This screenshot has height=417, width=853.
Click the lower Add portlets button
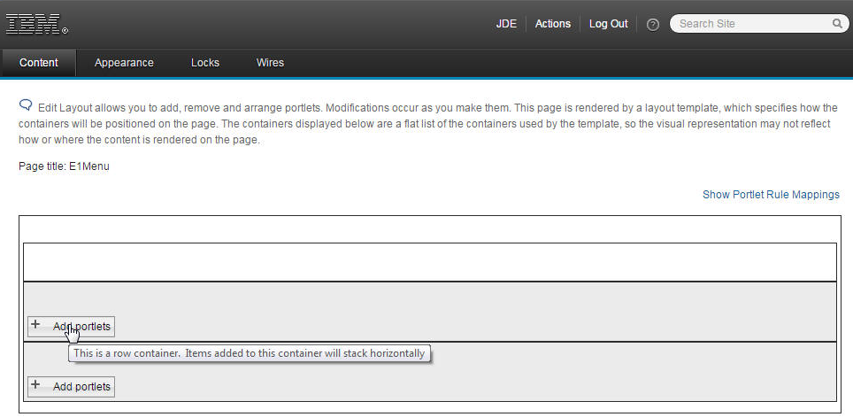click(72, 387)
